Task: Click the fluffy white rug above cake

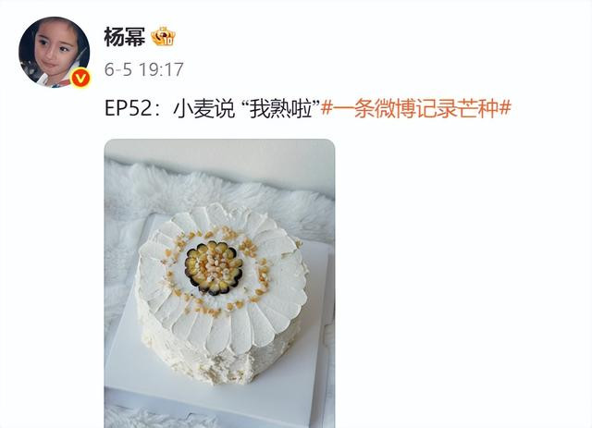Action: pyautogui.click(x=219, y=187)
